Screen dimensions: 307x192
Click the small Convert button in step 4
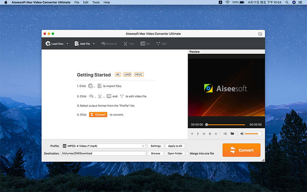point(98,114)
